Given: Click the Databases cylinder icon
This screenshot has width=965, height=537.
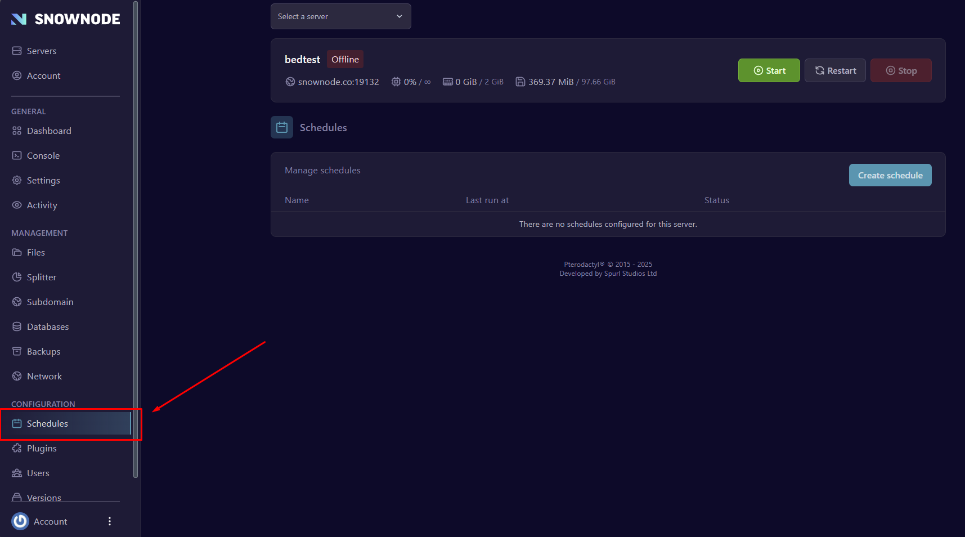Looking at the screenshot, I should (x=17, y=326).
